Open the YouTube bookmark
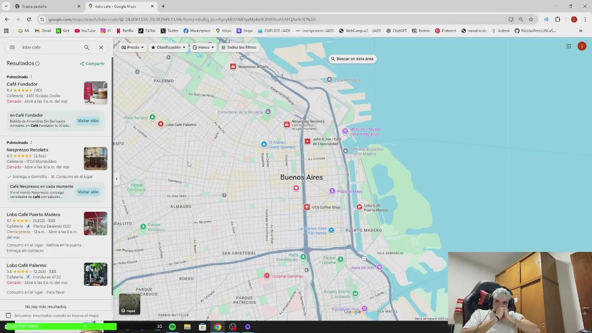The height and width of the screenshot is (333, 592). [85, 31]
